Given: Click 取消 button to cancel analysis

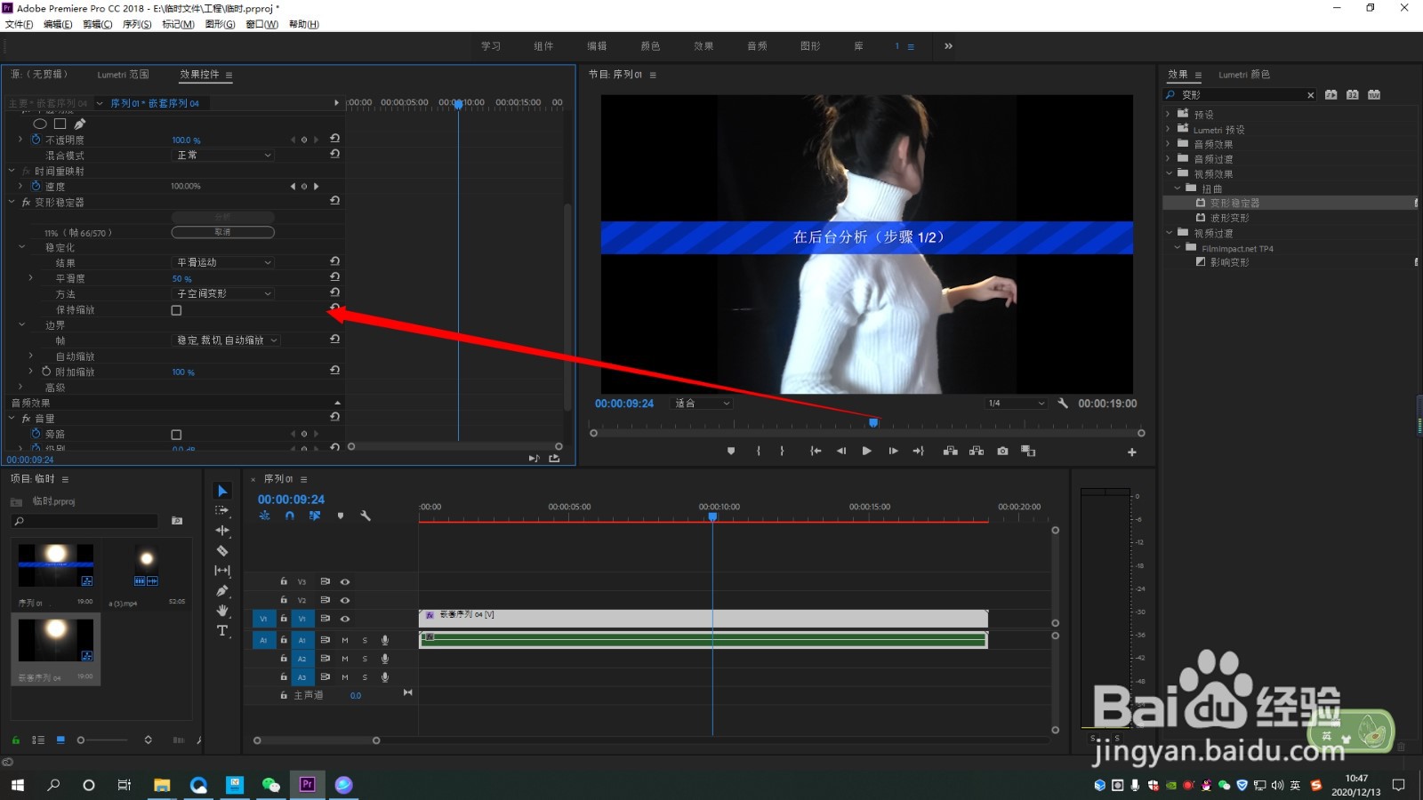Looking at the screenshot, I should point(222,232).
